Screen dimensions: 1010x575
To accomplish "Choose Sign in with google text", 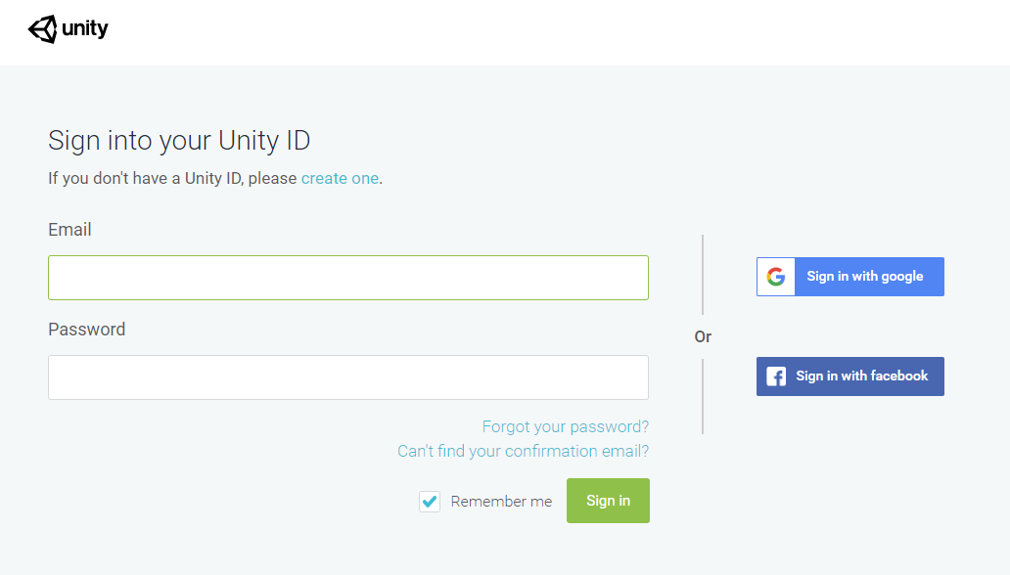I will coord(865,277).
